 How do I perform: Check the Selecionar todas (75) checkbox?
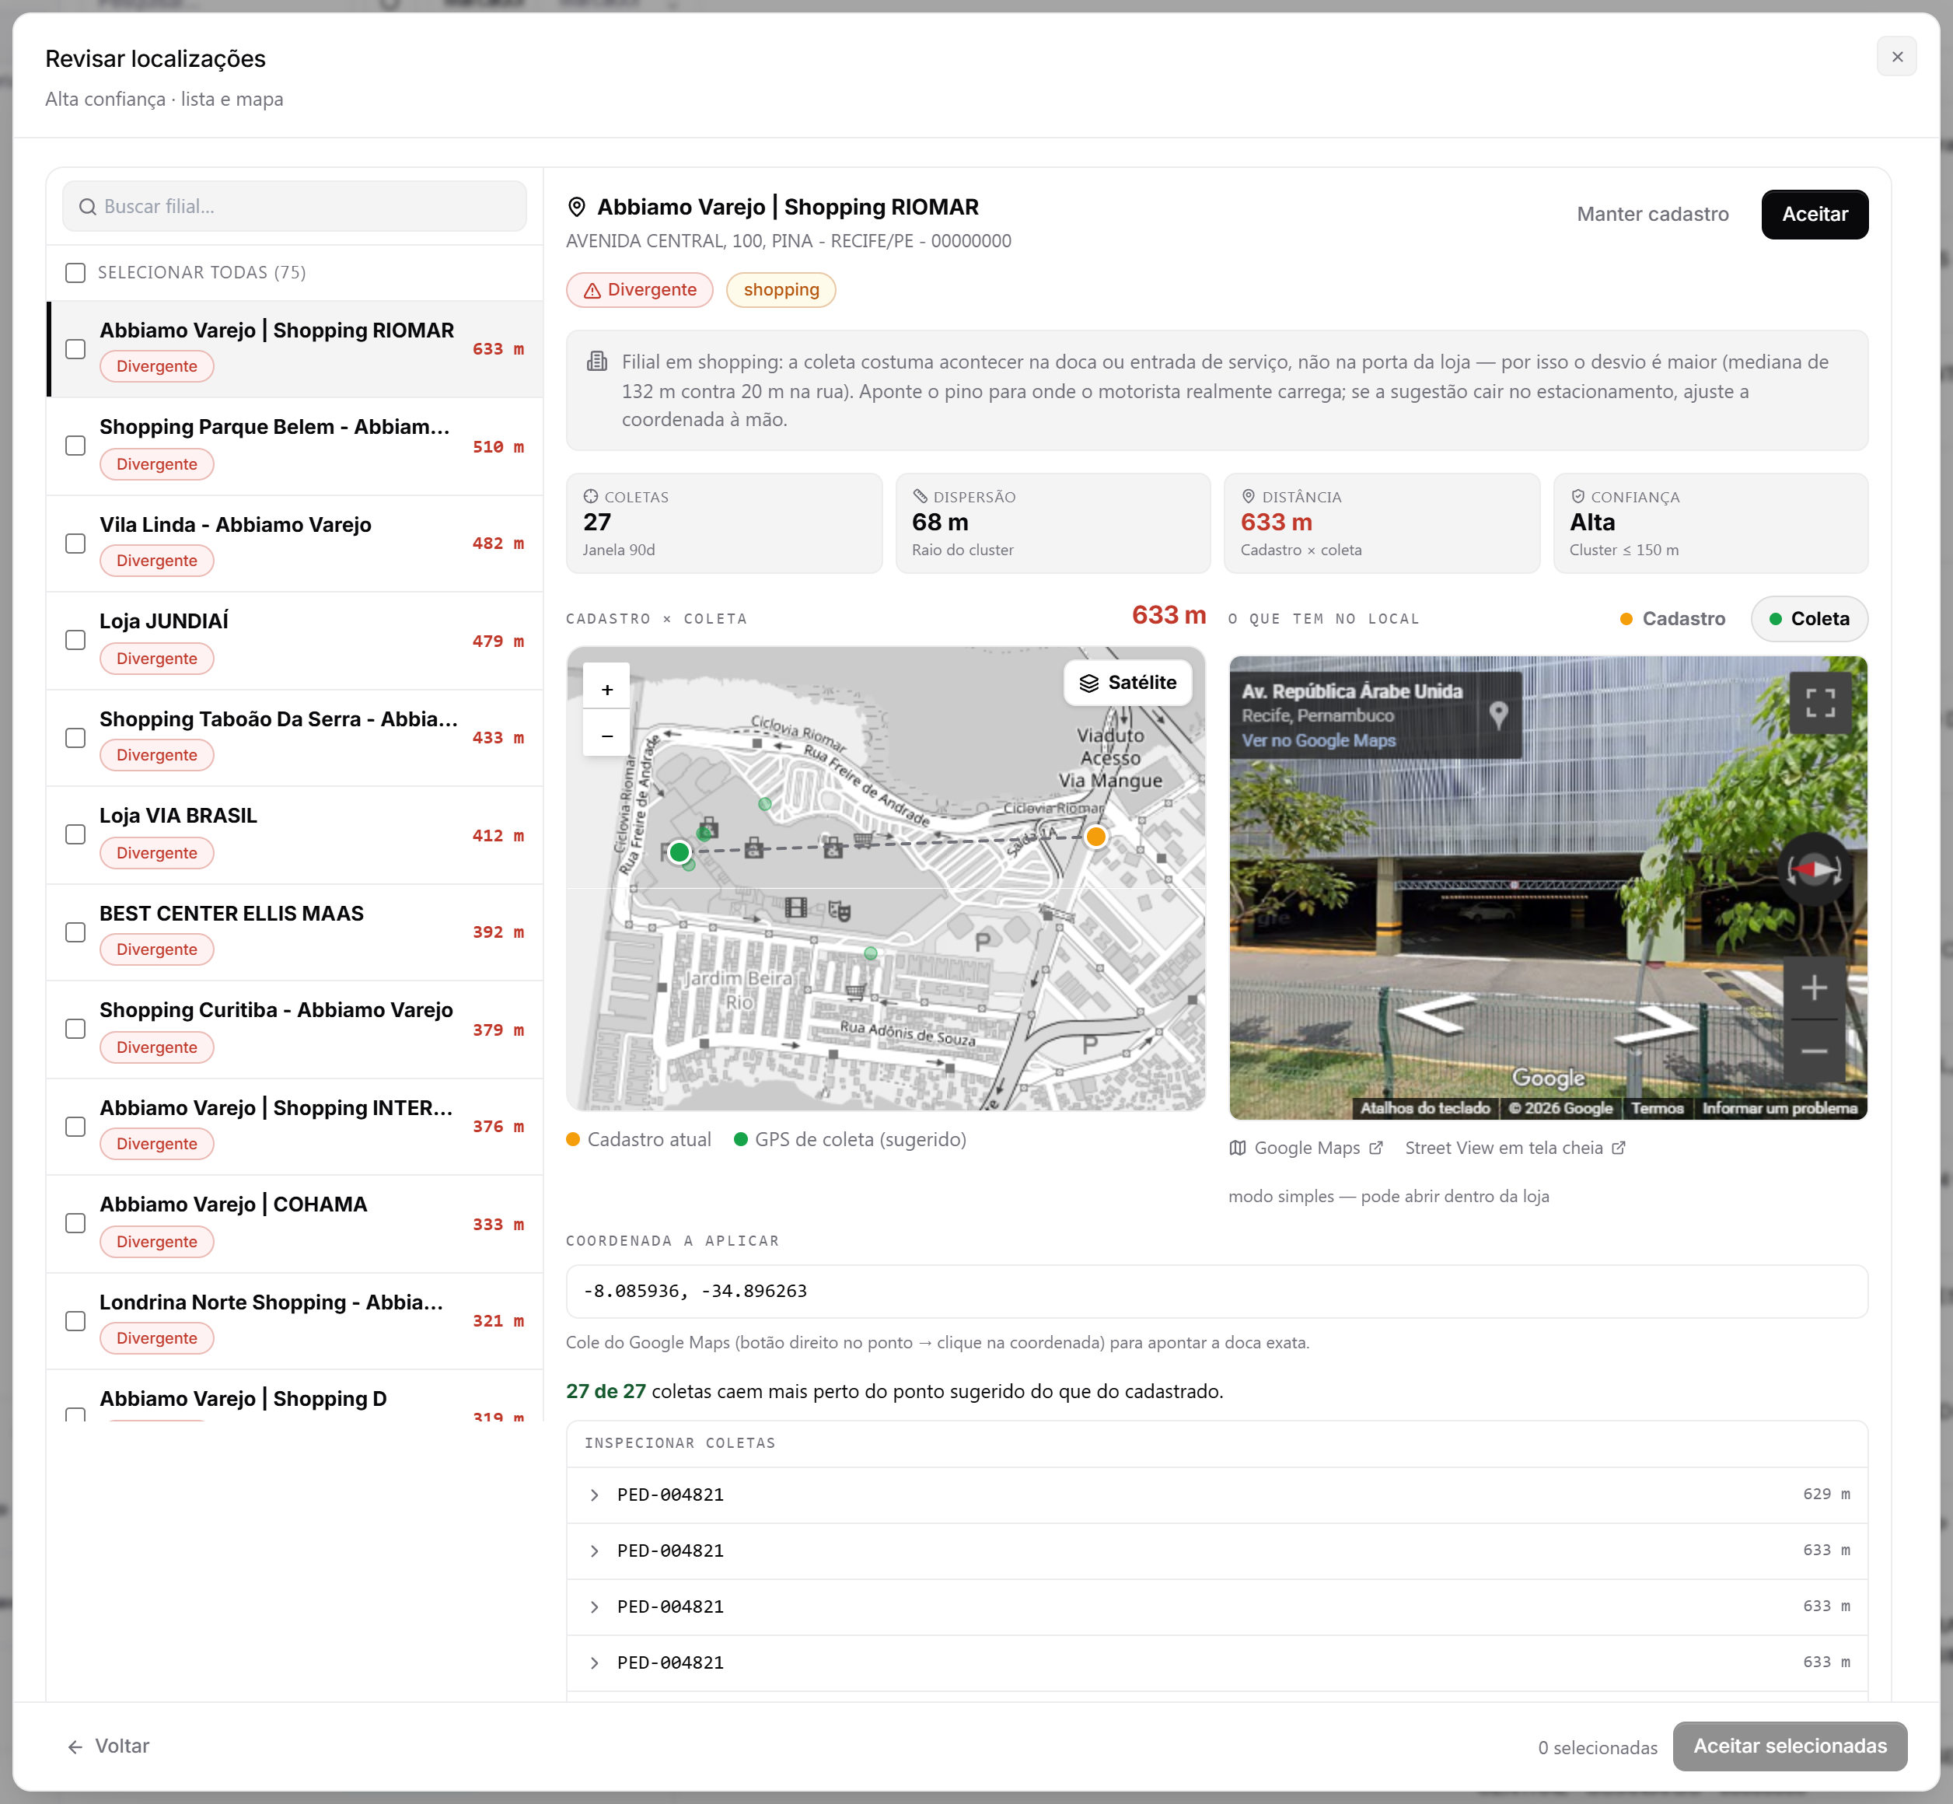[x=75, y=272]
